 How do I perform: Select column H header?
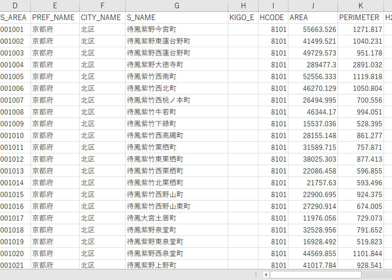click(243, 6)
